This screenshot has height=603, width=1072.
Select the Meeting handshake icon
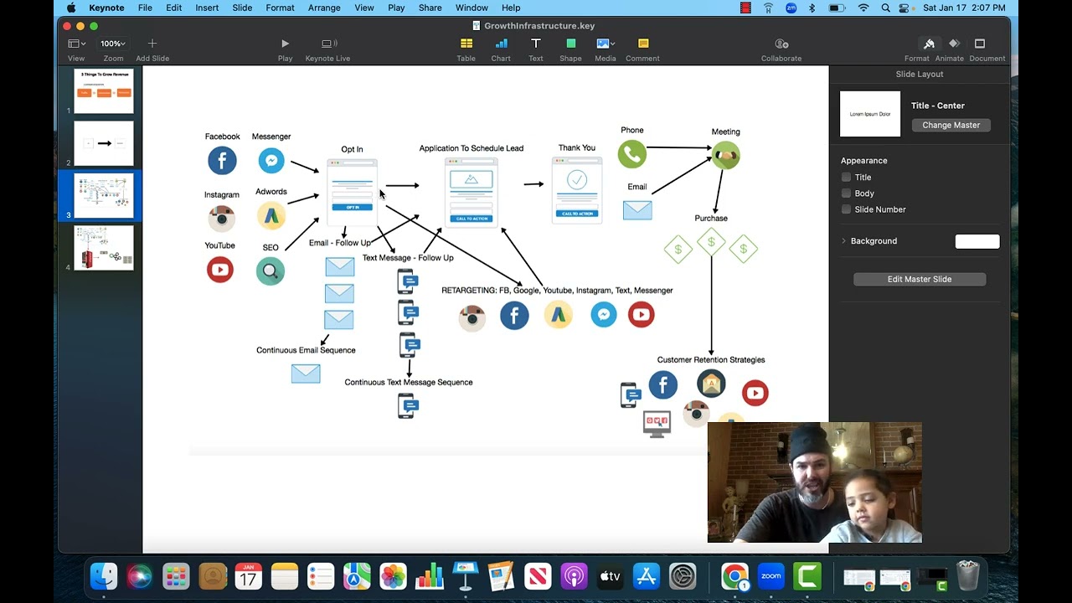click(726, 156)
